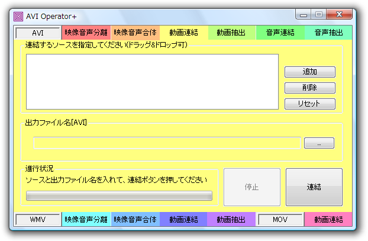Click the 削除 delete button
368x241 pixels.
(310, 88)
